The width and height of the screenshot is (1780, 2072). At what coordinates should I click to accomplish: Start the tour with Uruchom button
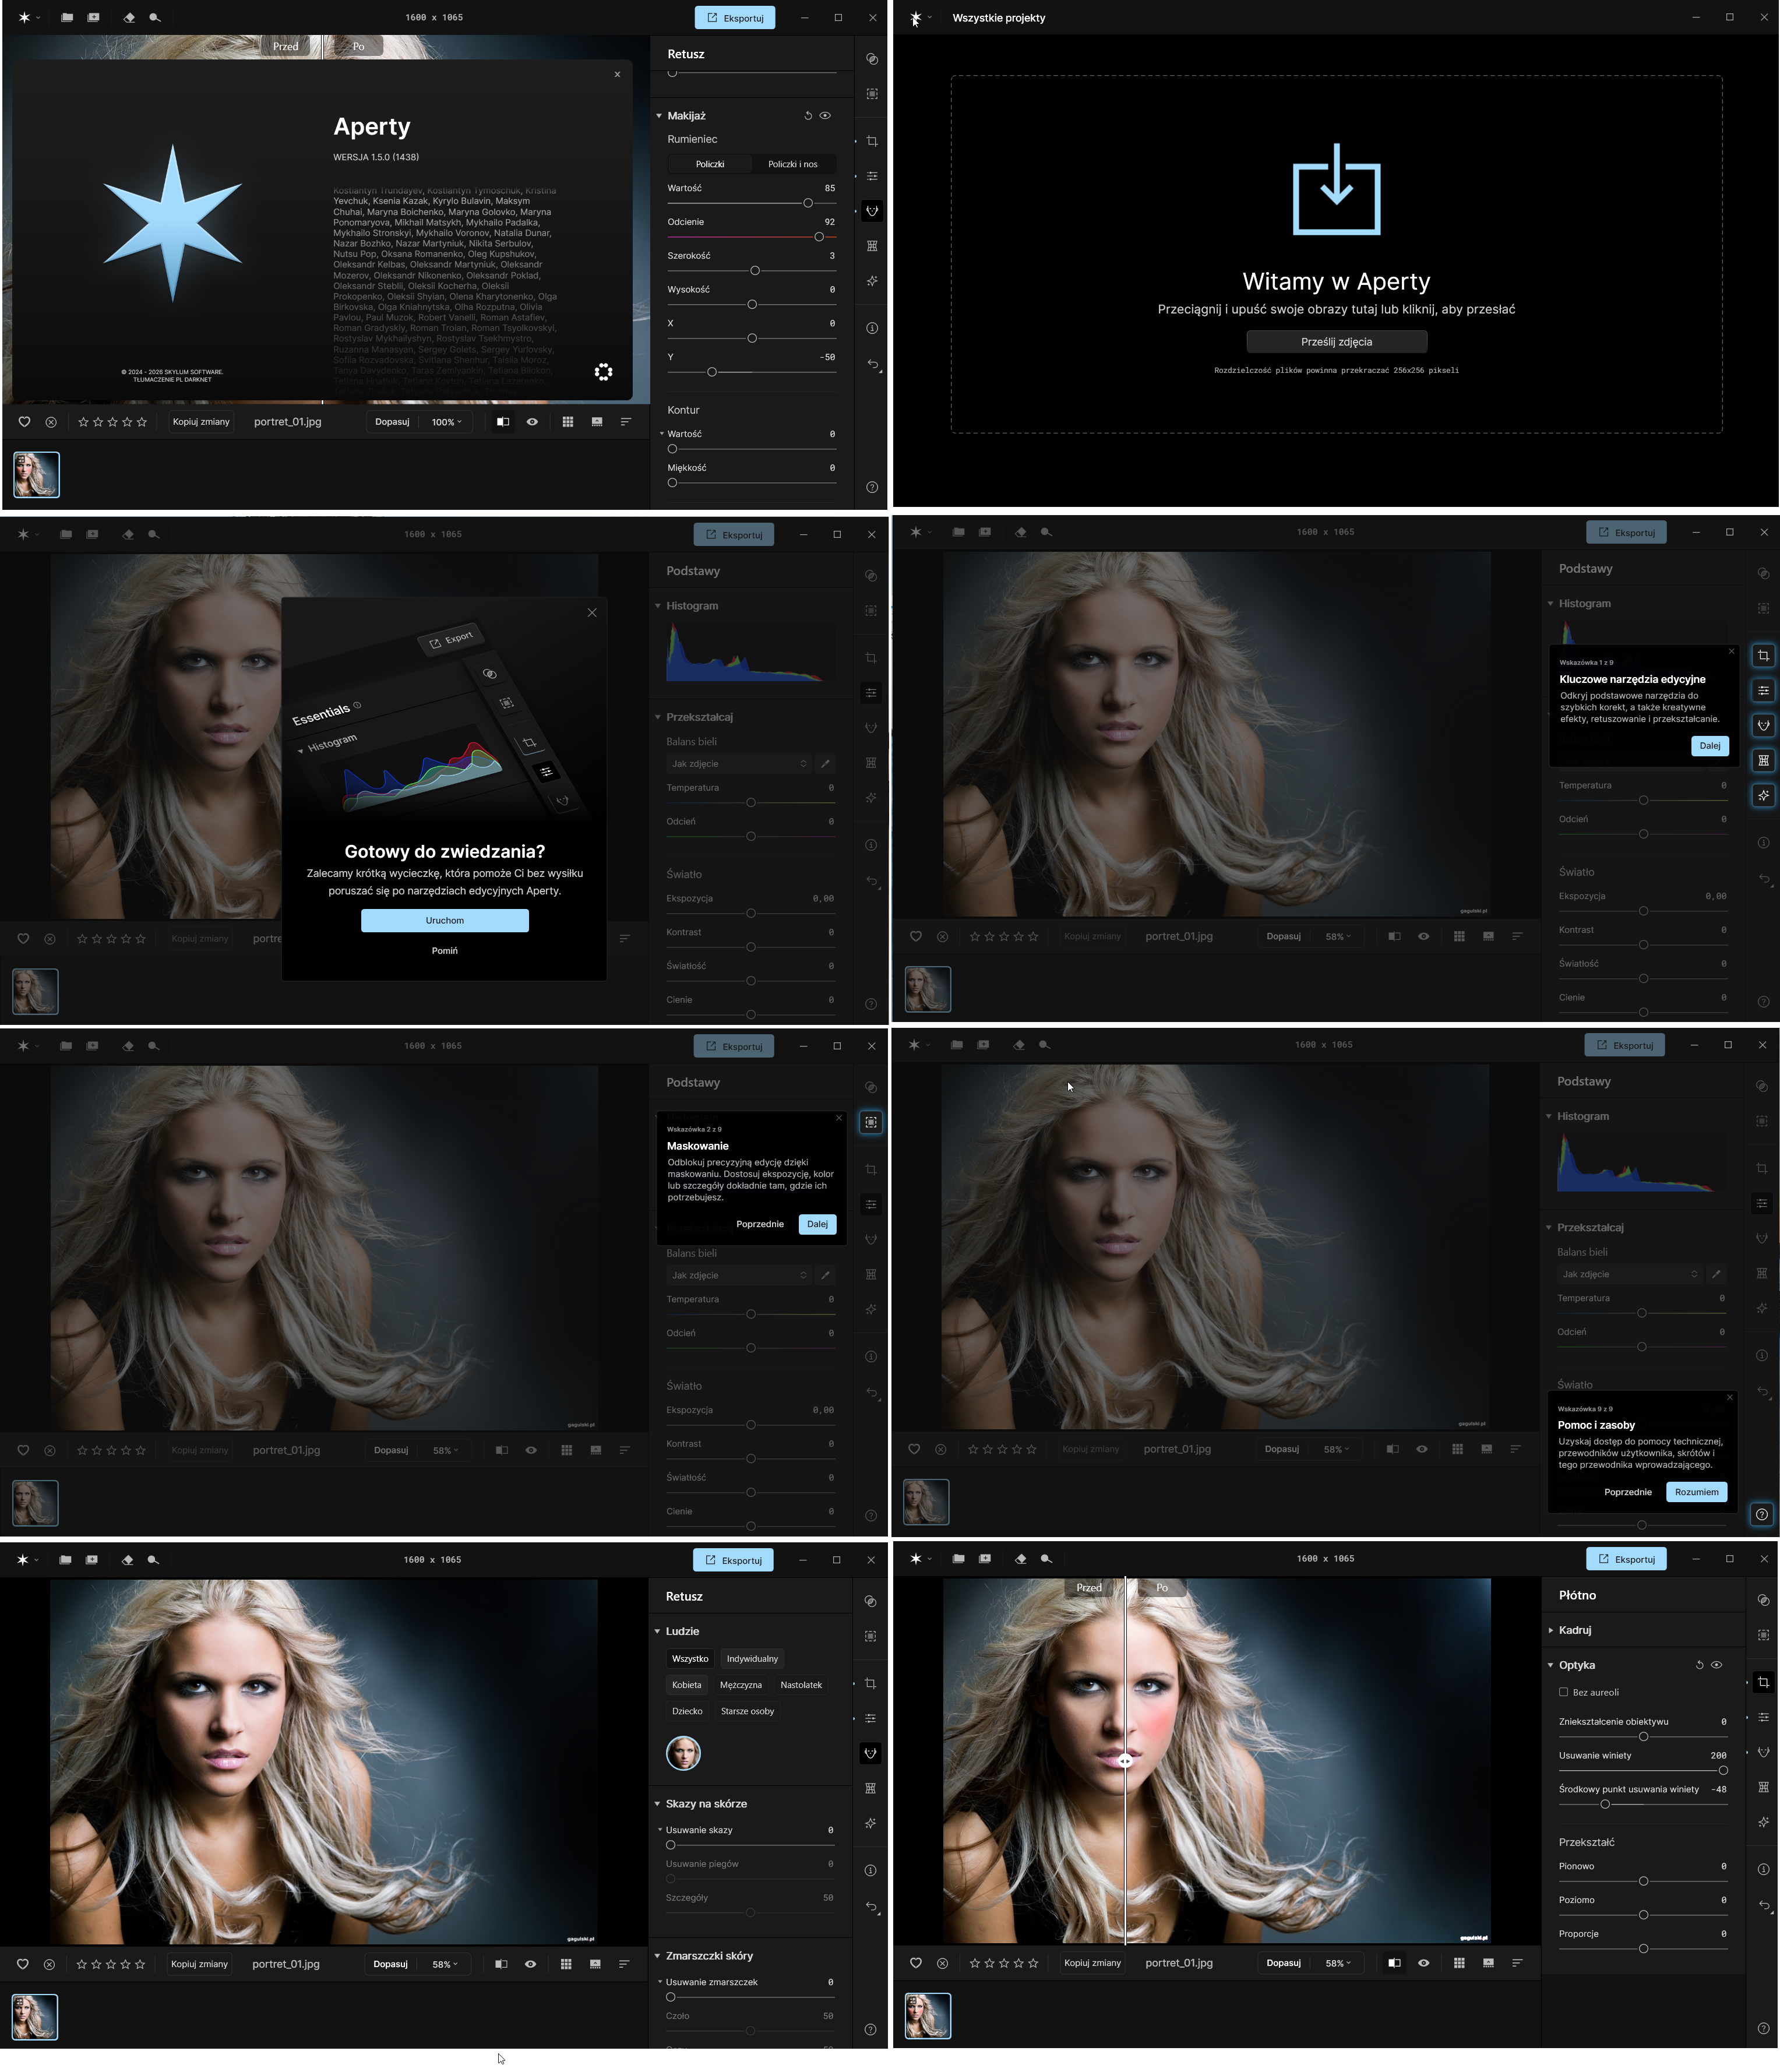(x=444, y=920)
